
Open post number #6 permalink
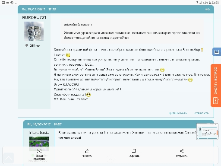tap(208, 10)
